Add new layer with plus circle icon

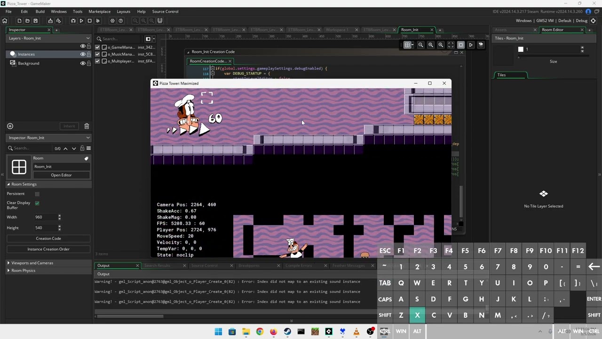[x=10, y=126]
